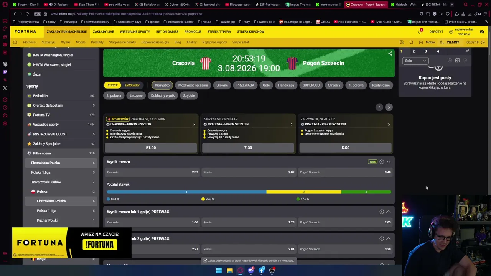Click the Fortuna logo
The height and width of the screenshot is (276, 491).
[x=25, y=31]
